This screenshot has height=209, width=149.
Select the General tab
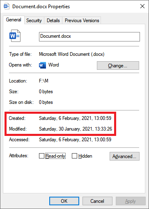click(14, 20)
